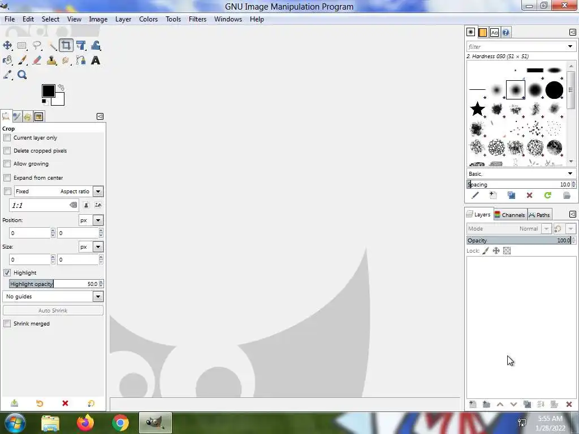Open the Basic brush tag dropdown
579x434 pixels.
(570, 173)
